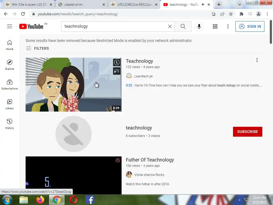Open Chrome extensions puzzle icon
This screenshot has height=205, width=273.
tap(241, 14)
